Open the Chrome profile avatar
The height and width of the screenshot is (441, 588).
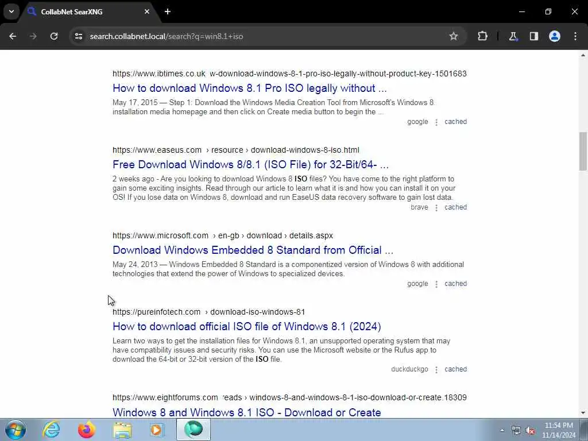554,36
